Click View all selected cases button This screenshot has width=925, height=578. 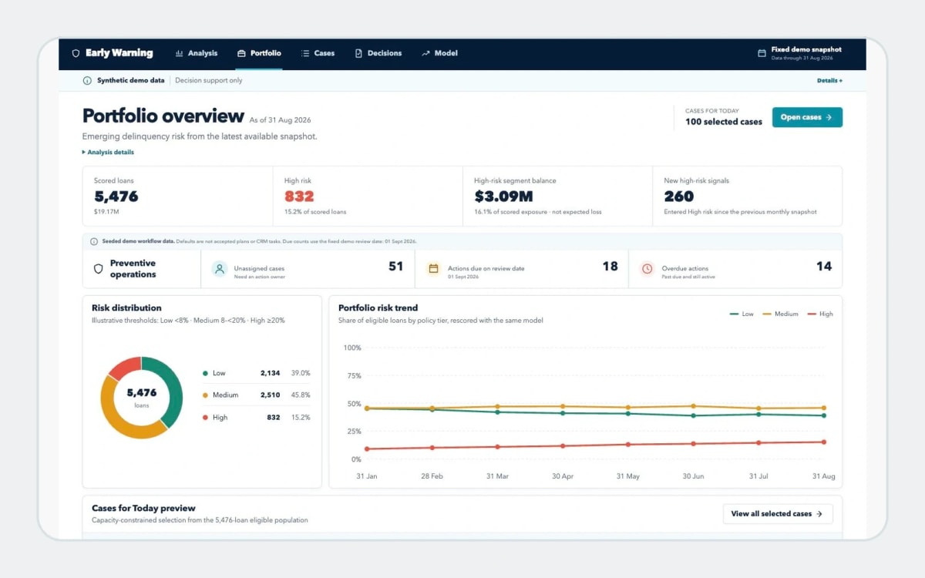(778, 514)
